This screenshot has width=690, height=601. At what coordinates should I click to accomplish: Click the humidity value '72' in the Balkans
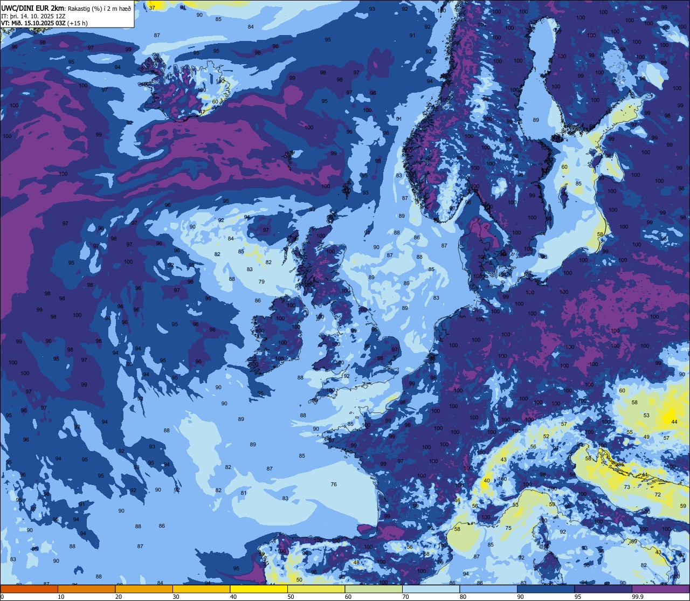coord(658,495)
